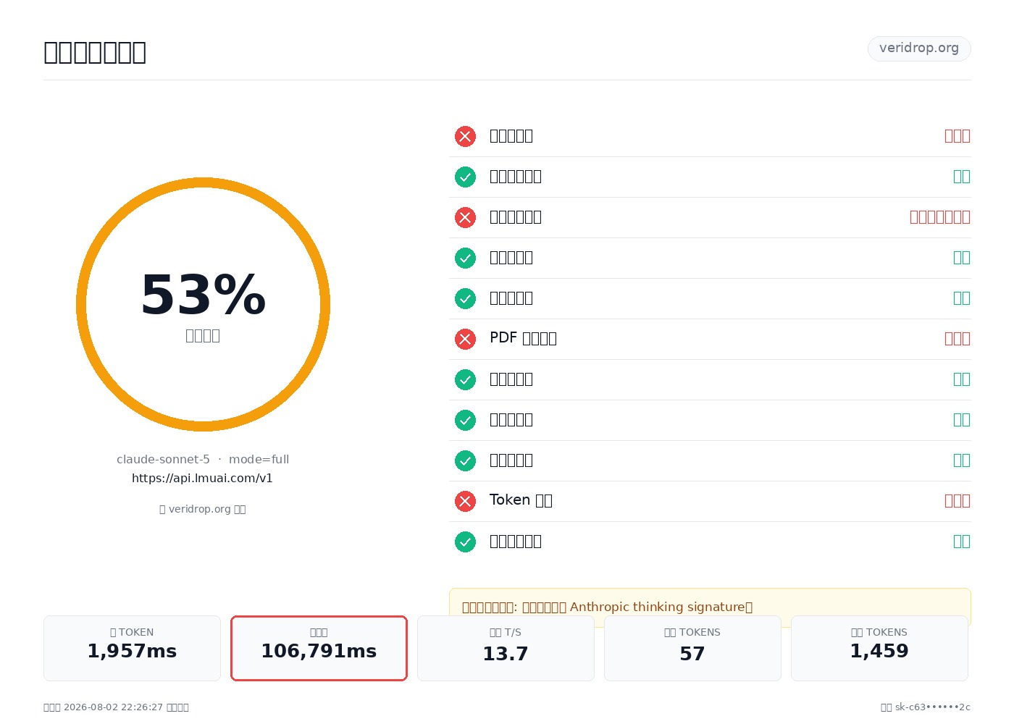Click the green check icon just above the PDF row

(465, 298)
